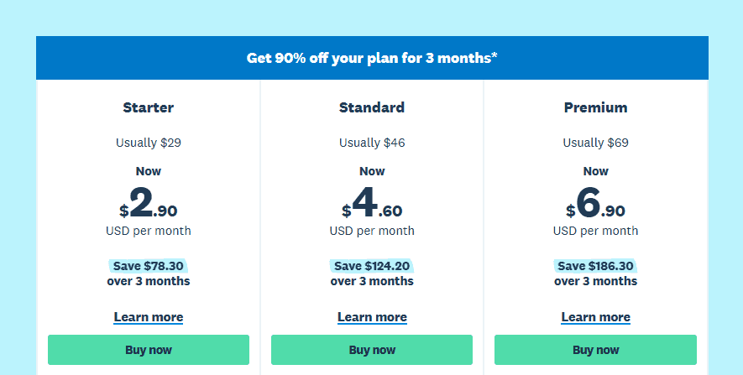743x375 pixels.
Task: Click Buy now for the Starter plan
Action: click(149, 350)
